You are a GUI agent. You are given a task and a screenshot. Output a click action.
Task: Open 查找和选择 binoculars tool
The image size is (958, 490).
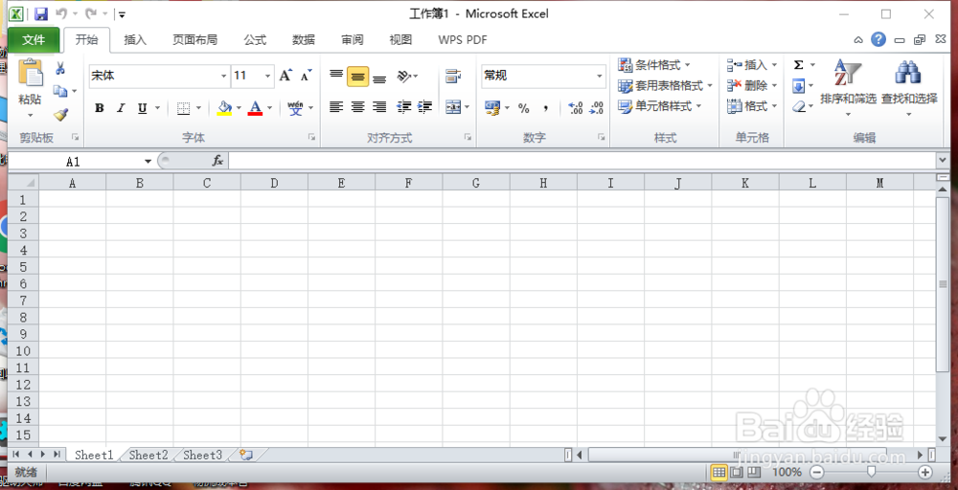click(x=909, y=88)
